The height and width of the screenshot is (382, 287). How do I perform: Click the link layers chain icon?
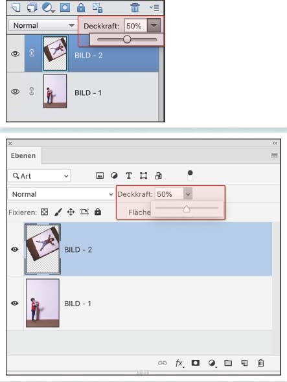coord(162,363)
